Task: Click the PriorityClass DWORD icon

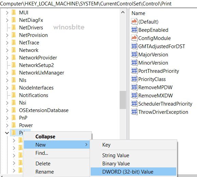Action: (134, 79)
